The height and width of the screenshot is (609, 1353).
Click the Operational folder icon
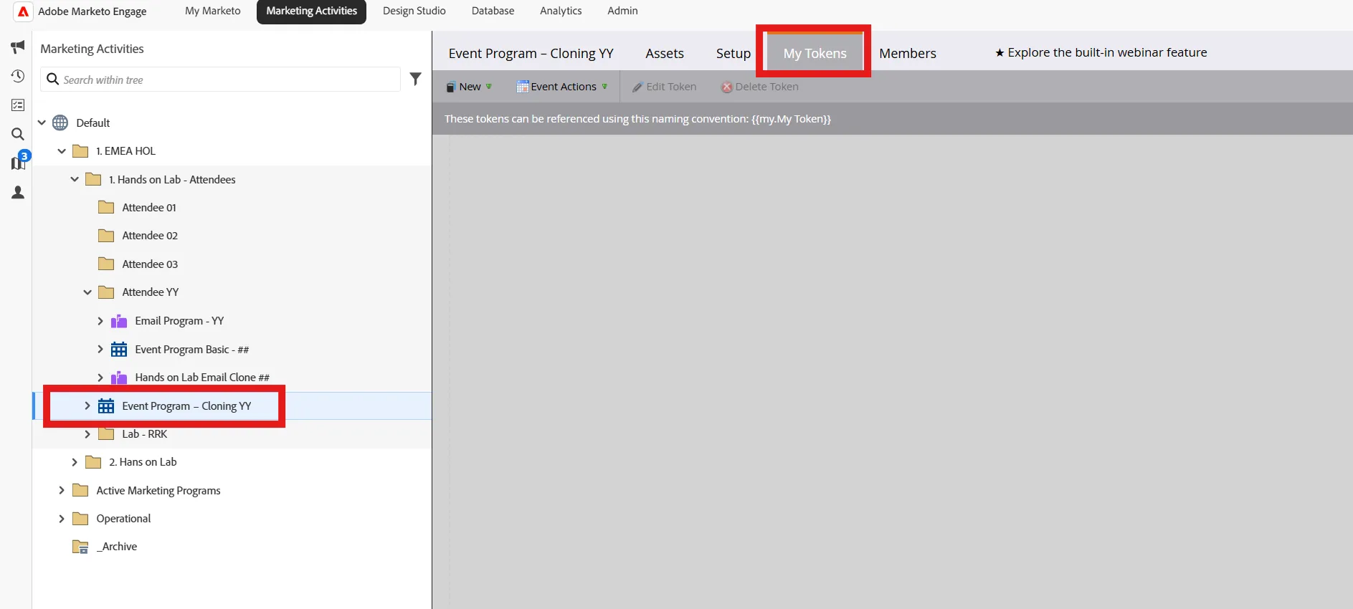(80, 519)
